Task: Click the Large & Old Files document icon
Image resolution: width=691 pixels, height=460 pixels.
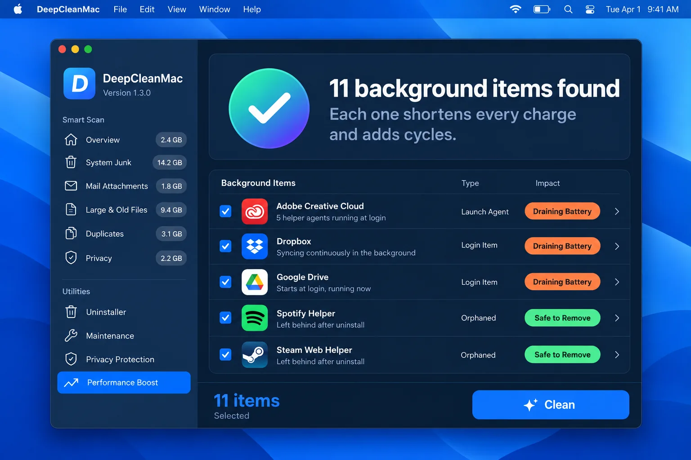Action: coord(71,209)
